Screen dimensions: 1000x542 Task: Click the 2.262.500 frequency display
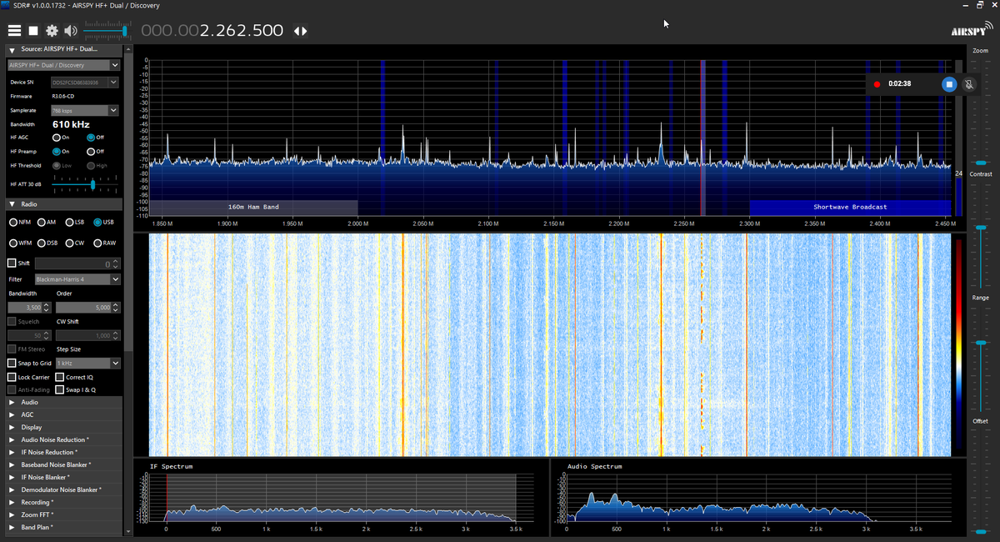click(x=212, y=31)
